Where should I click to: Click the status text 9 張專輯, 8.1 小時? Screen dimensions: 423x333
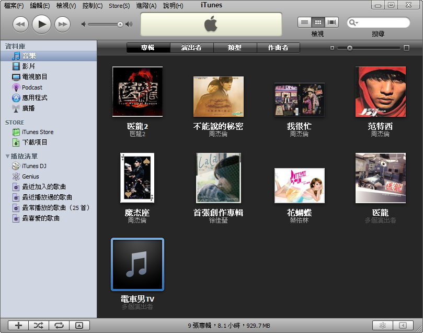click(229, 326)
